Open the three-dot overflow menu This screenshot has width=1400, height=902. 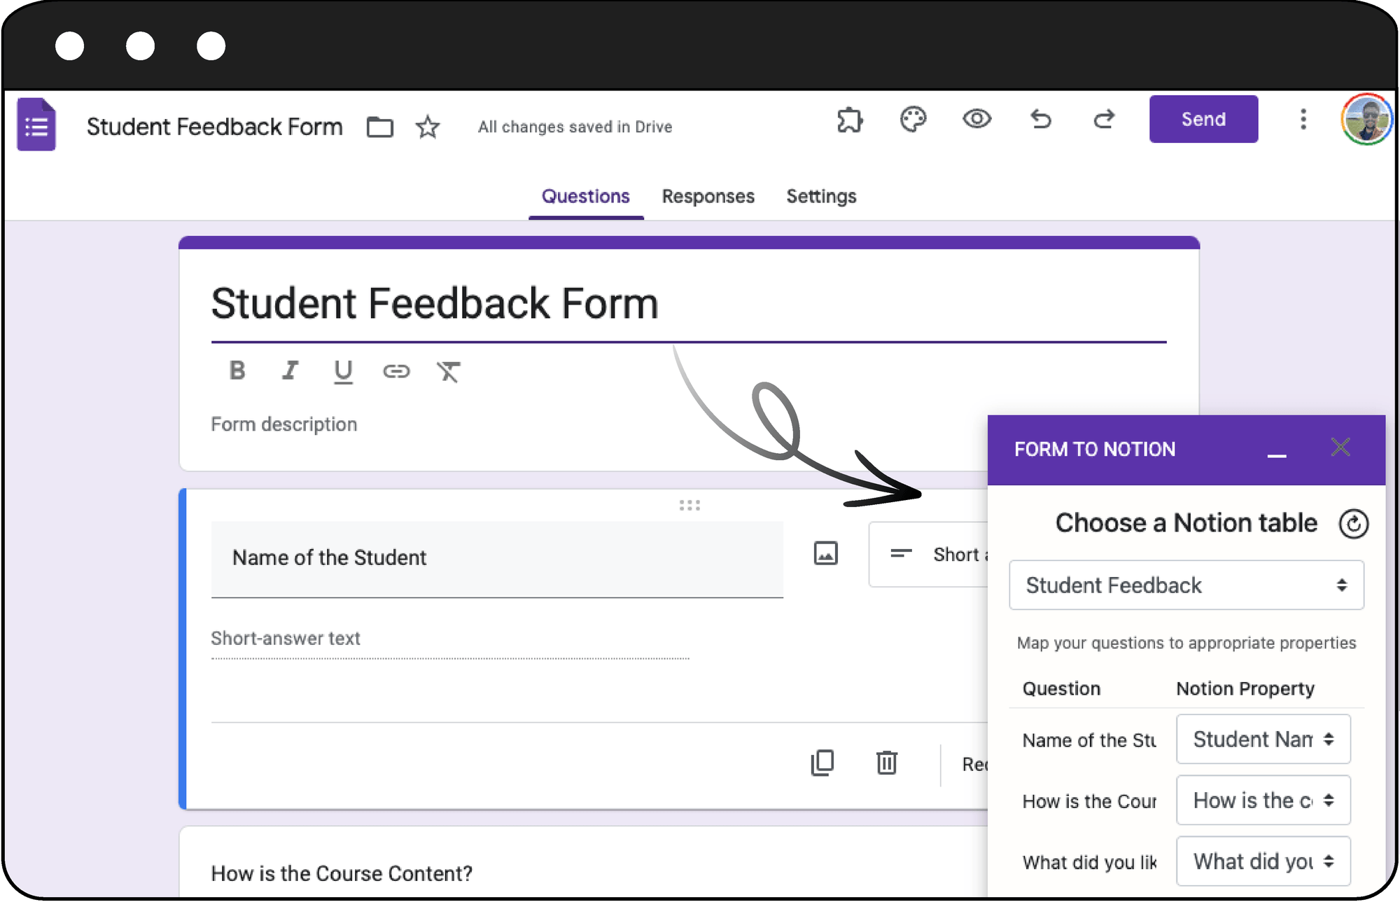coord(1303,120)
